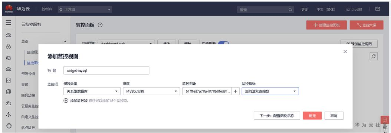Click the Huawei logo icon
The width and height of the screenshot is (391, 133).
(9, 9)
